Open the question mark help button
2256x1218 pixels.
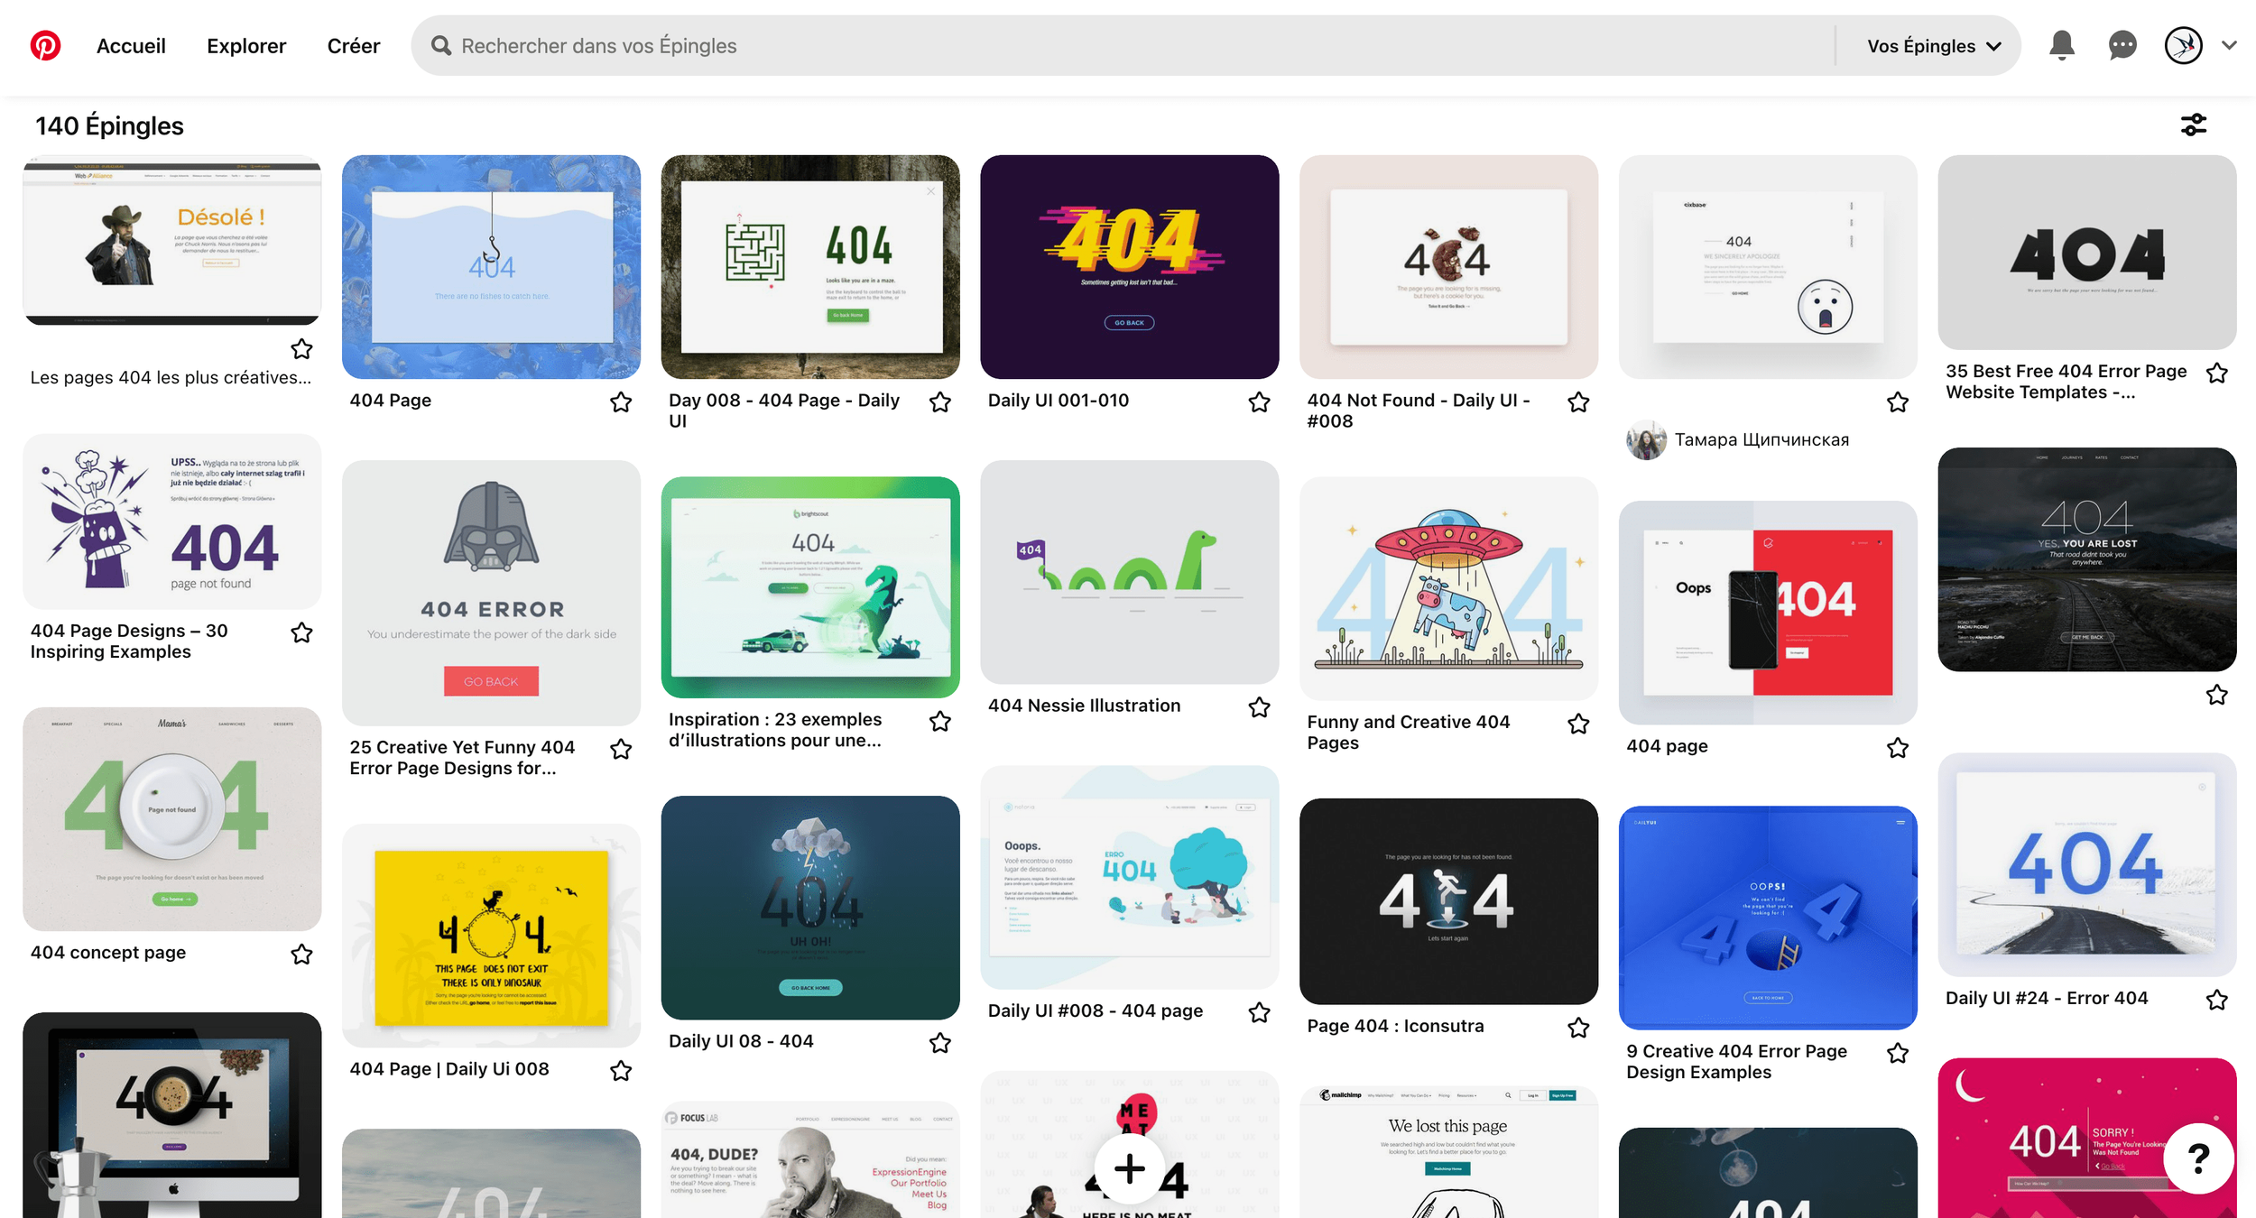click(2198, 1158)
